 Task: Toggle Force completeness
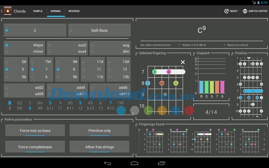35,147
